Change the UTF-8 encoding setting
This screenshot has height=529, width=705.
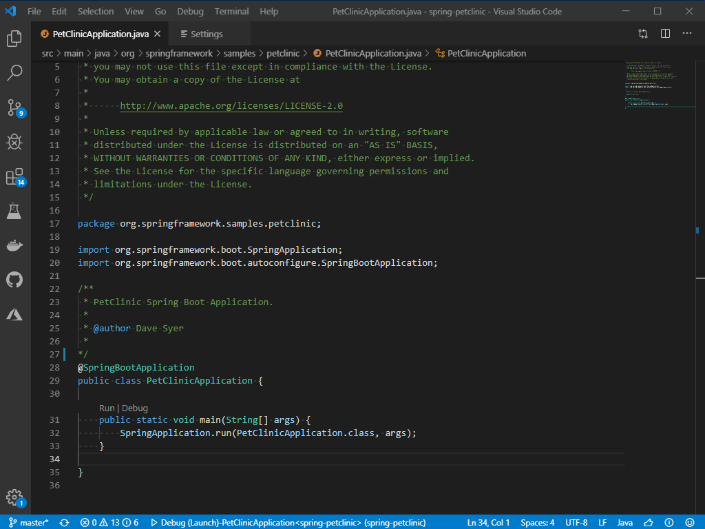[x=576, y=522]
